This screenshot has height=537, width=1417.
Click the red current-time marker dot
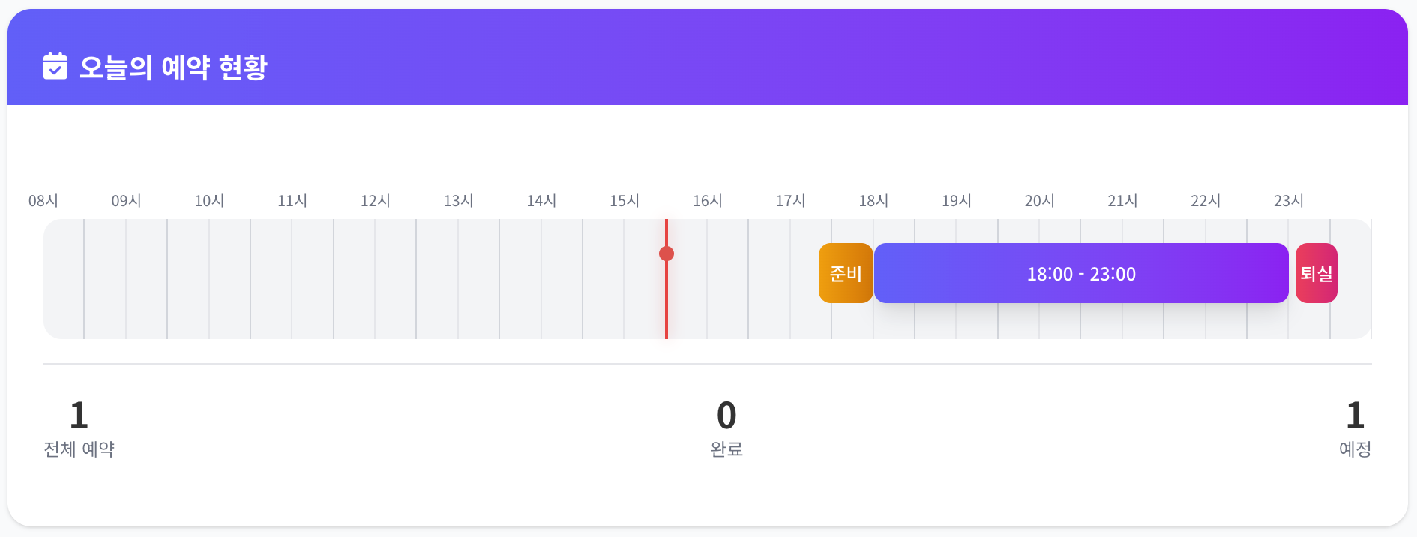click(666, 253)
